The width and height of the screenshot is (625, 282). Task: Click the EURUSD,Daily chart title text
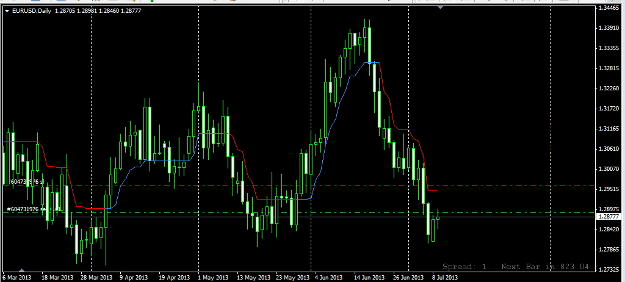[x=32, y=11]
